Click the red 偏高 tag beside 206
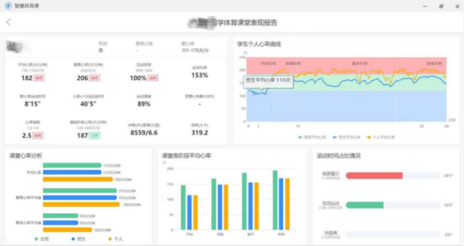The width and height of the screenshot is (464, 246). pos(94,78)
